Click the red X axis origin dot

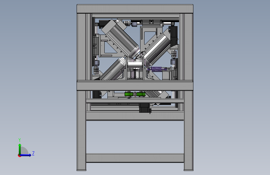pyautogui.click(x=19, y=155)
